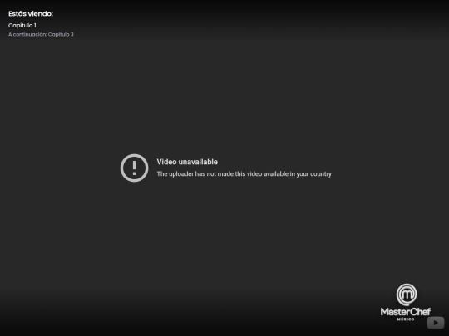Select the MasterChef México logo

(406, 302)
